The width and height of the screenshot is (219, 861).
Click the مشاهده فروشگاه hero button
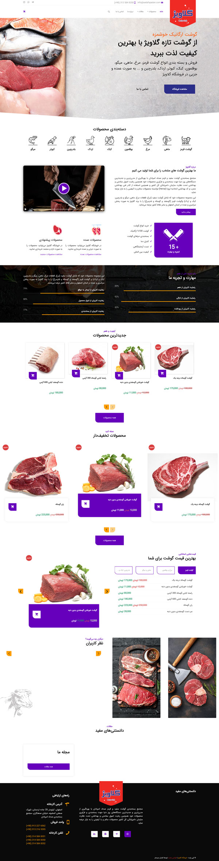coord(179,89)
